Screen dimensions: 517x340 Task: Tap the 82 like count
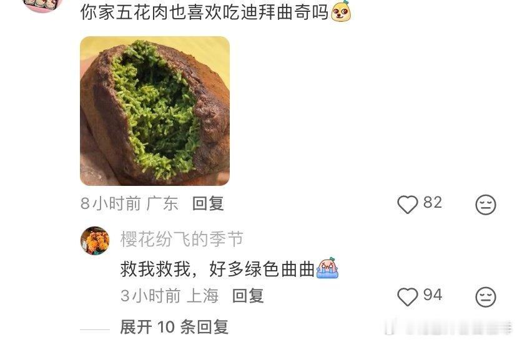pyautogui.click(x=433, y=202)
